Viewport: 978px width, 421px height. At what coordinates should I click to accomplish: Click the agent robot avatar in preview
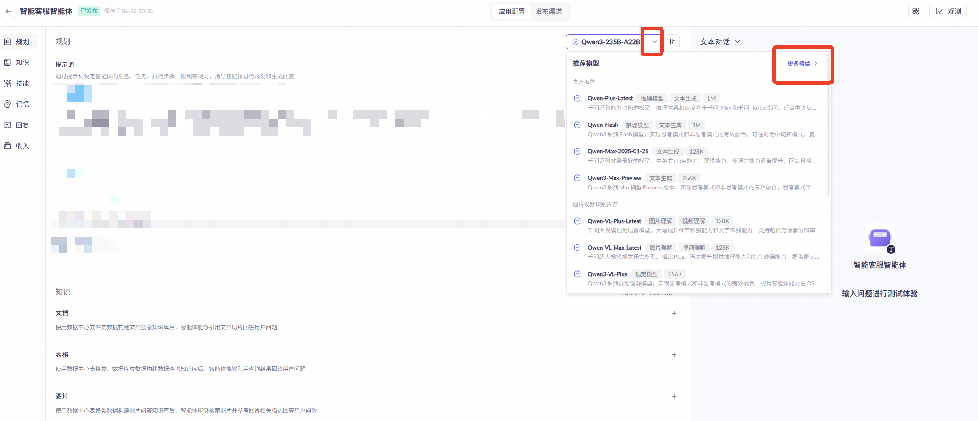pyautogui.click(x=880, y=238)
